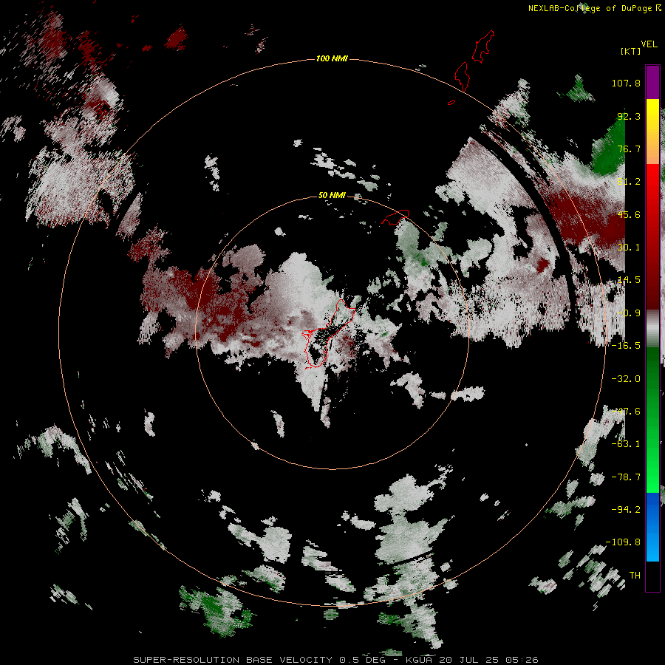The image size is (665, 665).
Task: Click the gray near-zero segment of the color bar
Action: 652,329
